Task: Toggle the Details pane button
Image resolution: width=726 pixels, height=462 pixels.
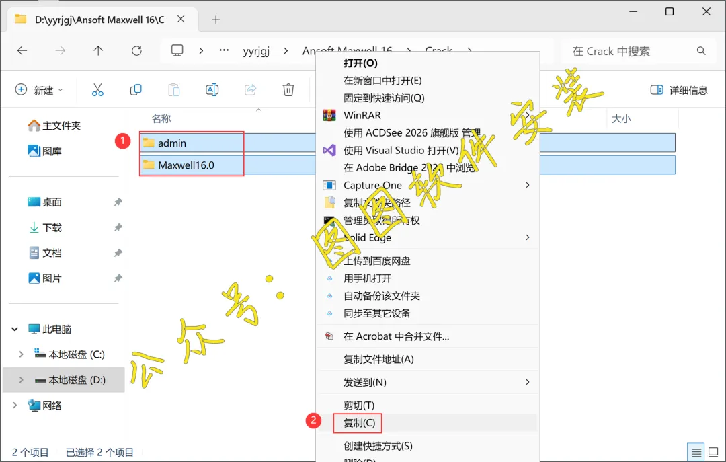Action: (679, 90)
